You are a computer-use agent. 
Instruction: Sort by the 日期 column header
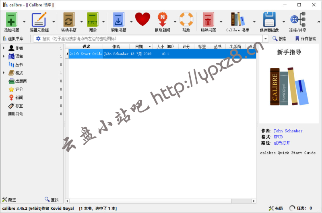(141, 47)
